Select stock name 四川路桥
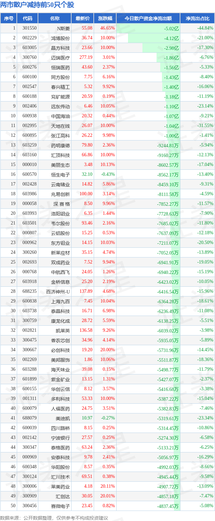215x521 pixels. [x=60, y=428]
